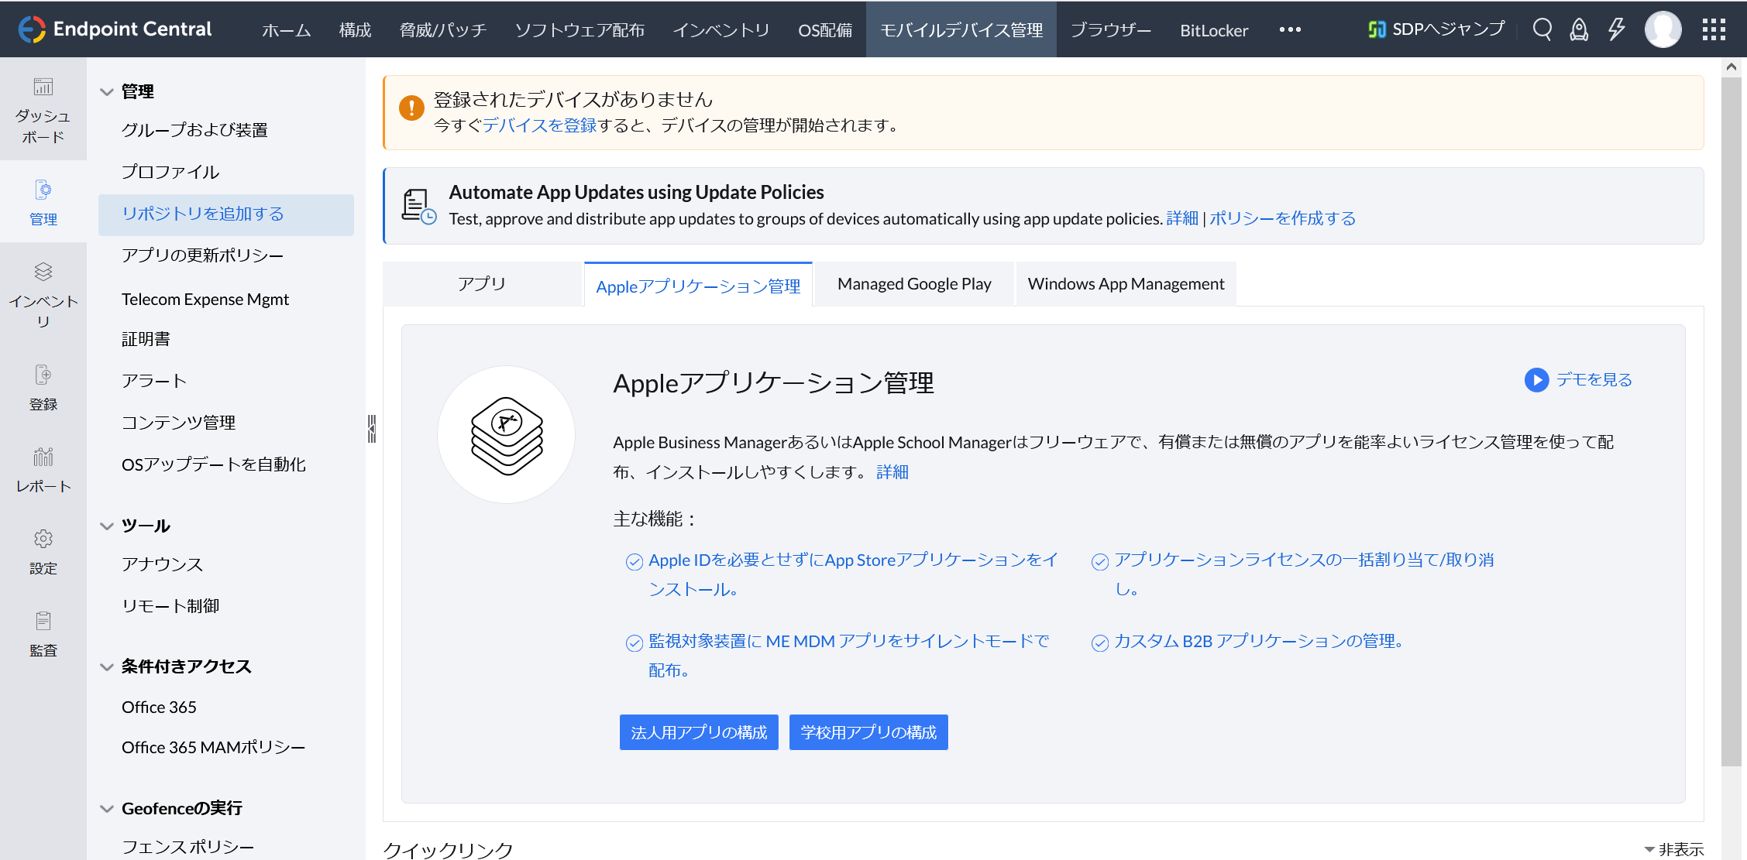This screenshot has height=860, width=1747.
Task: Click the rocket quick-launch icon
Action: coord(1578,29)
